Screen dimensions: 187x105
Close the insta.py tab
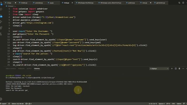point(72,3)
